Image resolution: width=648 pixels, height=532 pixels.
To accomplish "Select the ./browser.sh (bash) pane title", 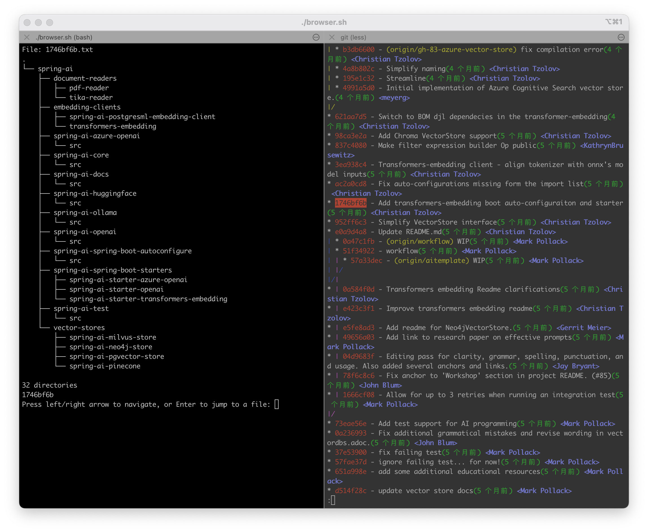I will pos(64,37).
